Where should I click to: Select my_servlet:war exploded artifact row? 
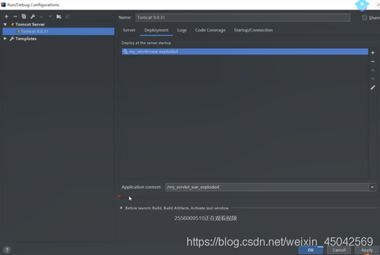coord(245,52)
